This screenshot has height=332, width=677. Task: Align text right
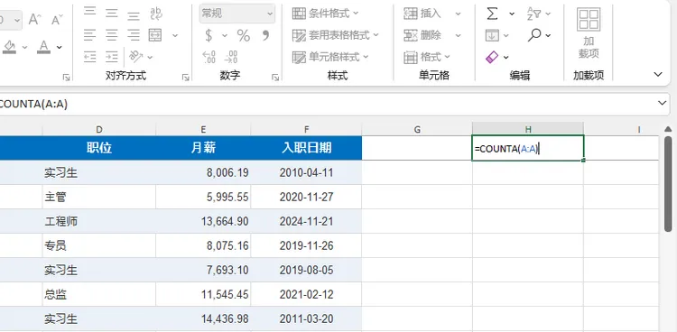pyautogui.click(x=134, y=35)
